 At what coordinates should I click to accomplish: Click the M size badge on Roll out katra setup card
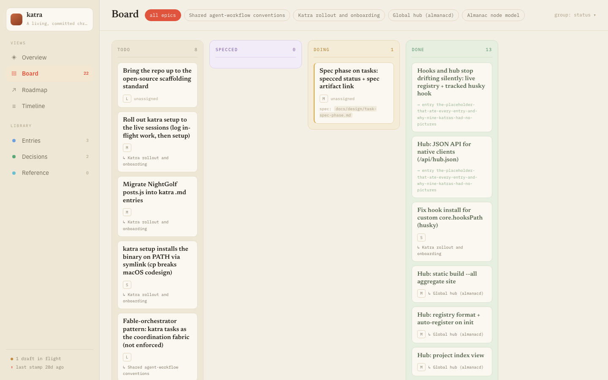pos(127,148)
